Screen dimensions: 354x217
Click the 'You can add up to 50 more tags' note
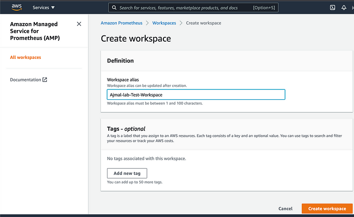pos(135,182)
